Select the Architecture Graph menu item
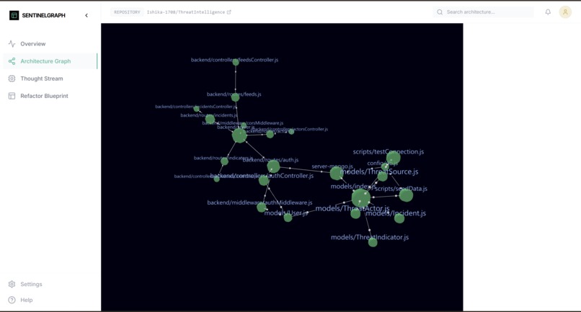 [x=50, y=61]
